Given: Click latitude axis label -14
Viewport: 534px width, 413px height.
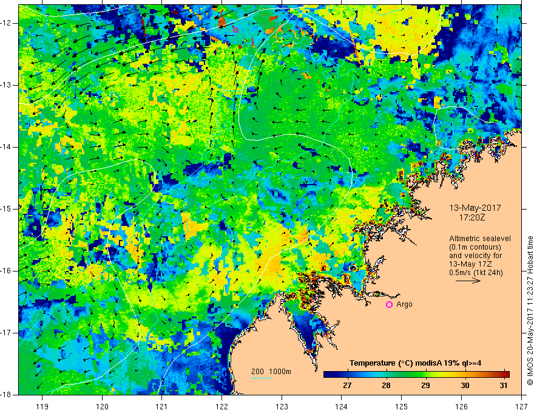Looking at the screenshot, I should click(6, 147).
